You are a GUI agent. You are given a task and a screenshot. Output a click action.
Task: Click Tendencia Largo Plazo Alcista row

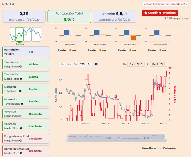coord(26,64)
